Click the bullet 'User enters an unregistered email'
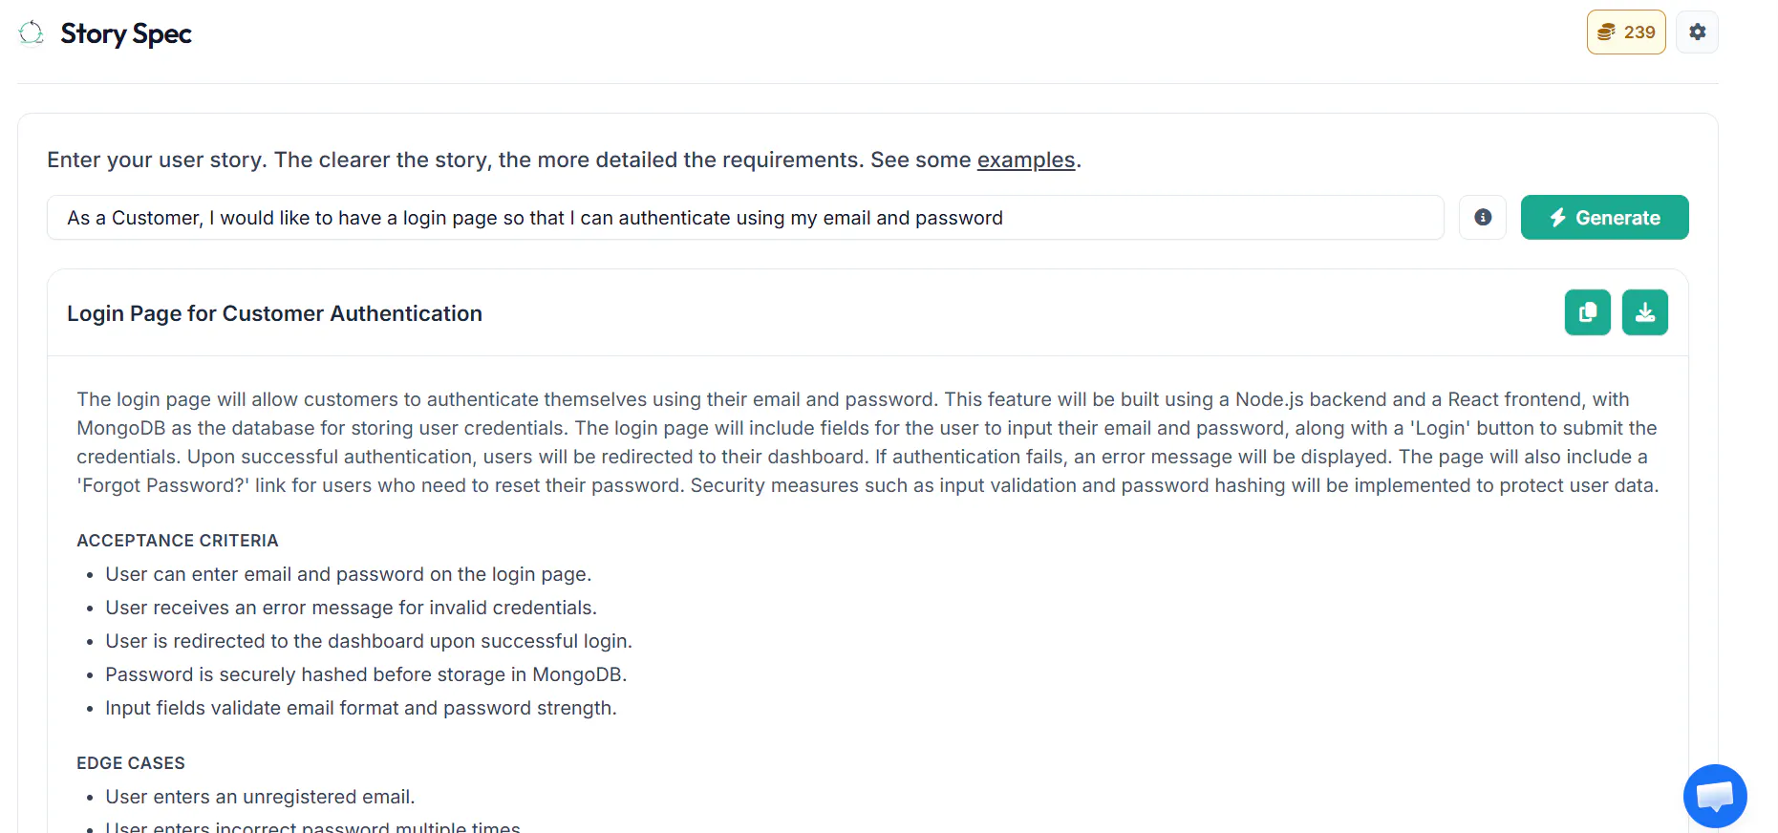The image size is (1778, 833). click(x=260, y=797)
